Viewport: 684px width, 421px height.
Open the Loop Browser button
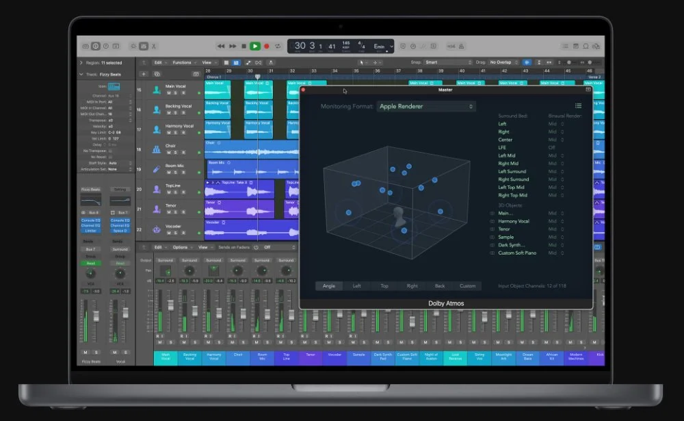[586, 46]
